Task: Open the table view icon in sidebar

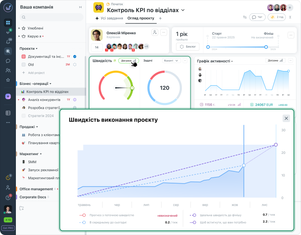Action: point(8,113)
